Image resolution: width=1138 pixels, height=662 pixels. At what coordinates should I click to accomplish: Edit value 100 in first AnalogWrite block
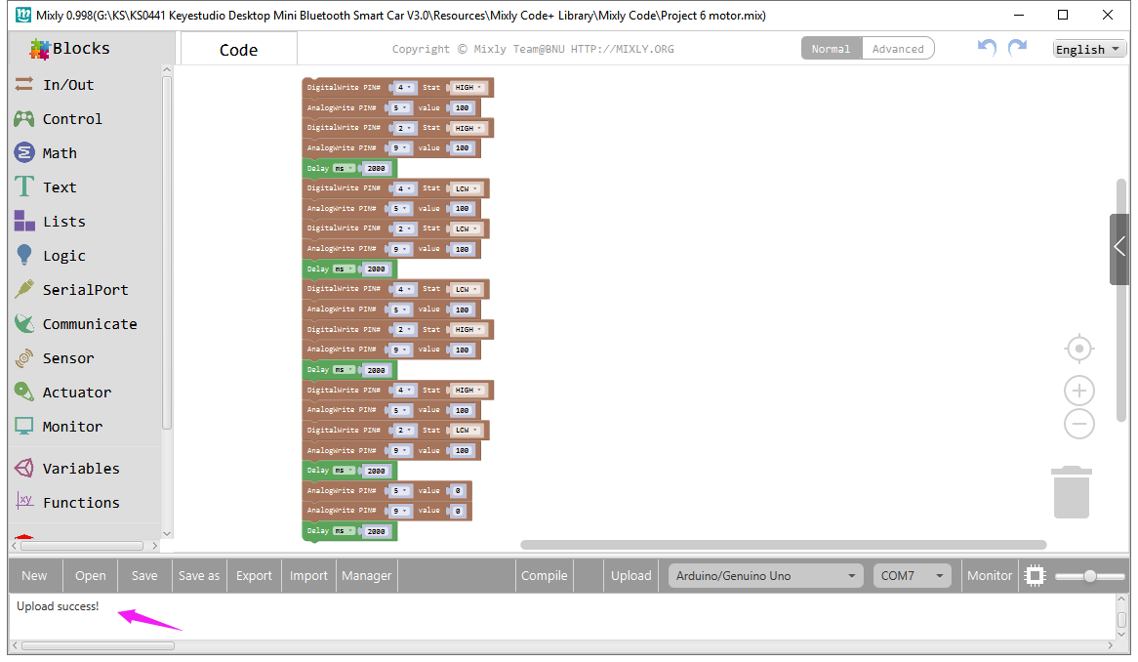tap(462, 108)
